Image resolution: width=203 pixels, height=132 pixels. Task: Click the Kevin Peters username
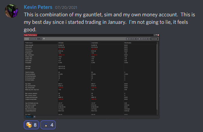click(38, 7)
